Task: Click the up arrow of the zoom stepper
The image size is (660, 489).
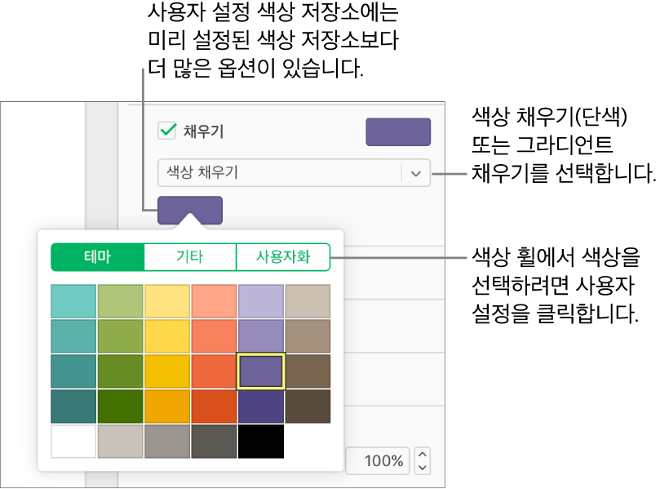Action: coord(422,455)
